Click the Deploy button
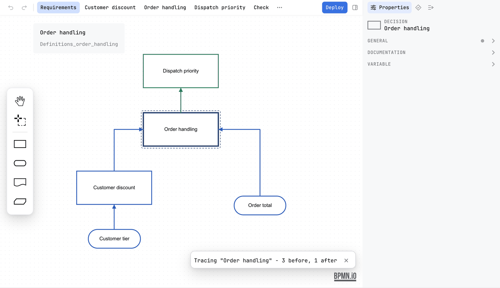Viewport: 500px width, 288px height. (335, 8)
